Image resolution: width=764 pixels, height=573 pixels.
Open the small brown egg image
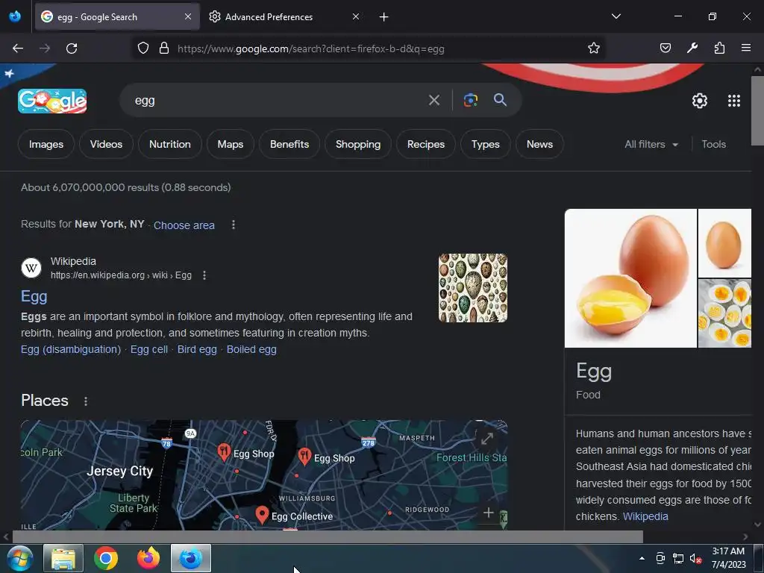(724, 243)
